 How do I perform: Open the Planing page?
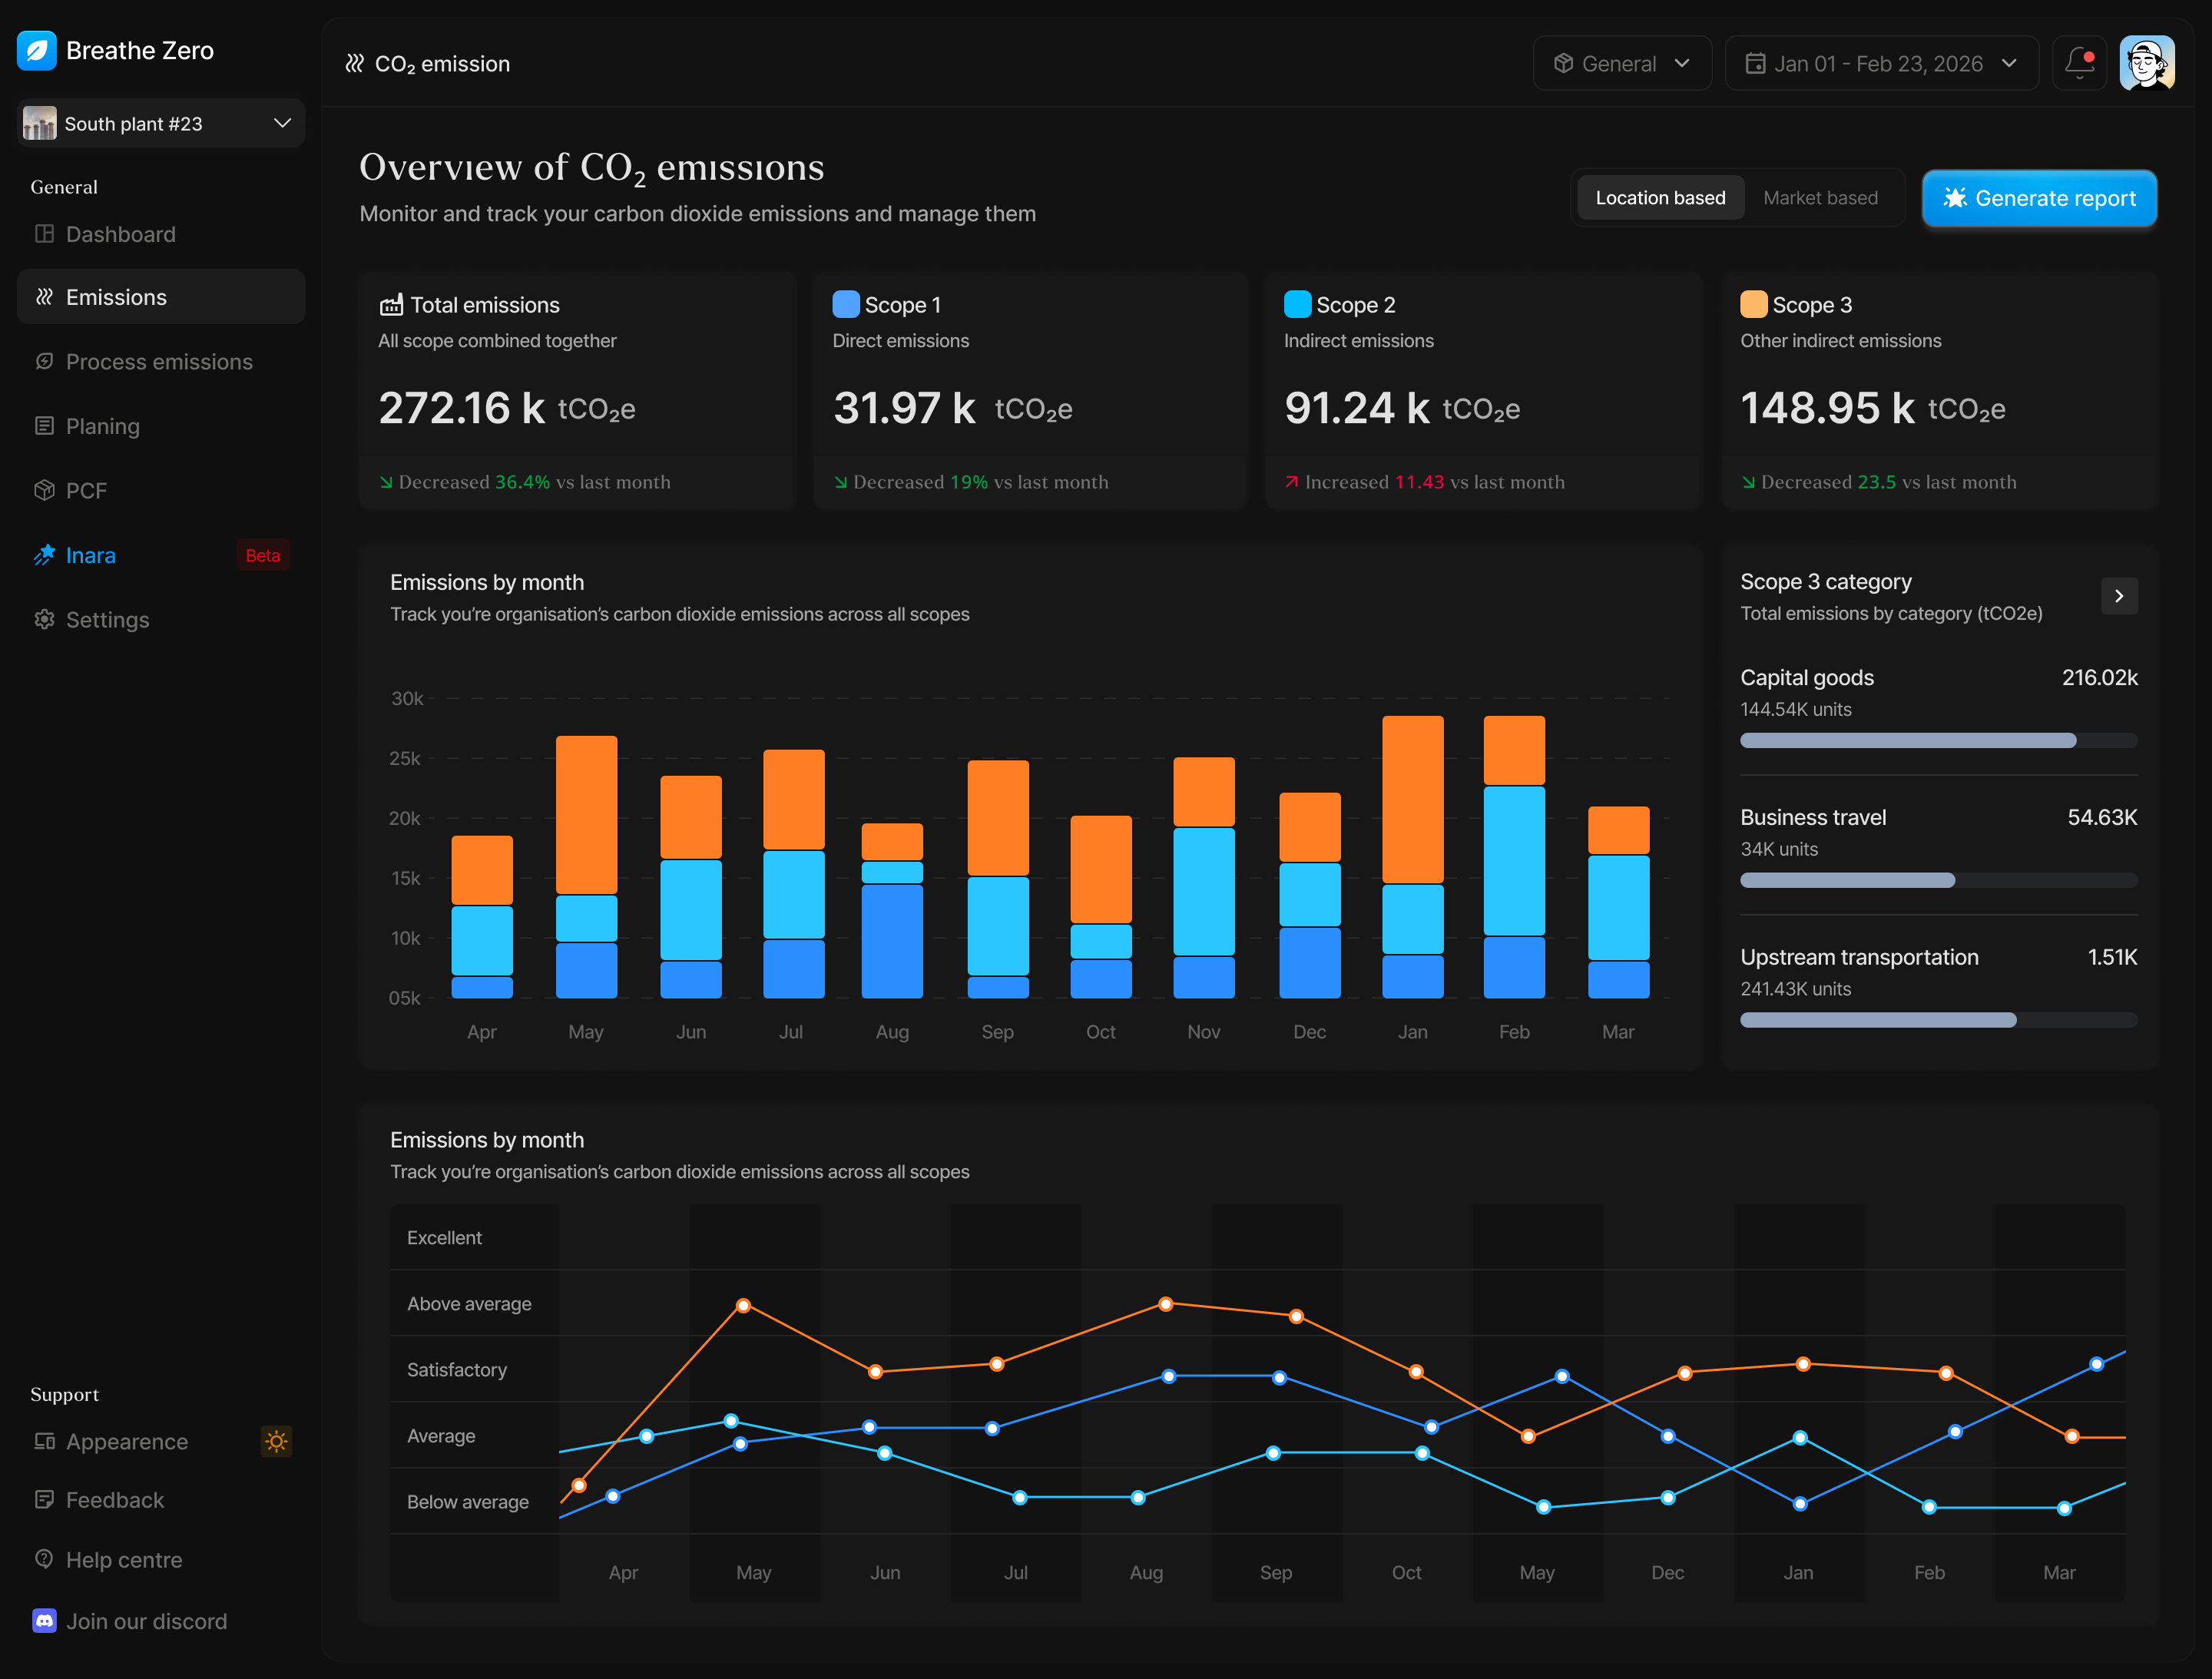(161, 426)
